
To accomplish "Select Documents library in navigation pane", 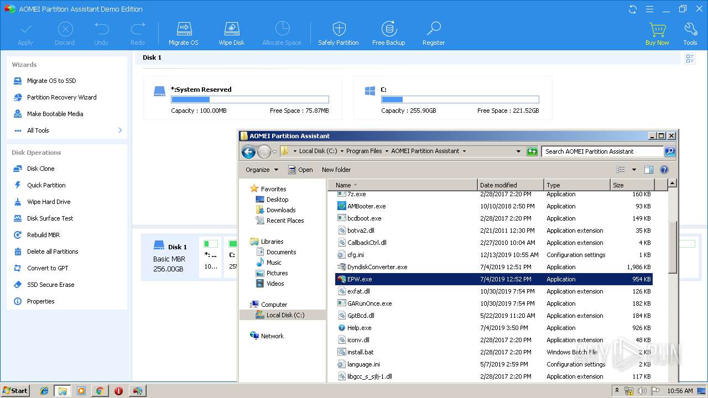I will (x=281, y=252).
